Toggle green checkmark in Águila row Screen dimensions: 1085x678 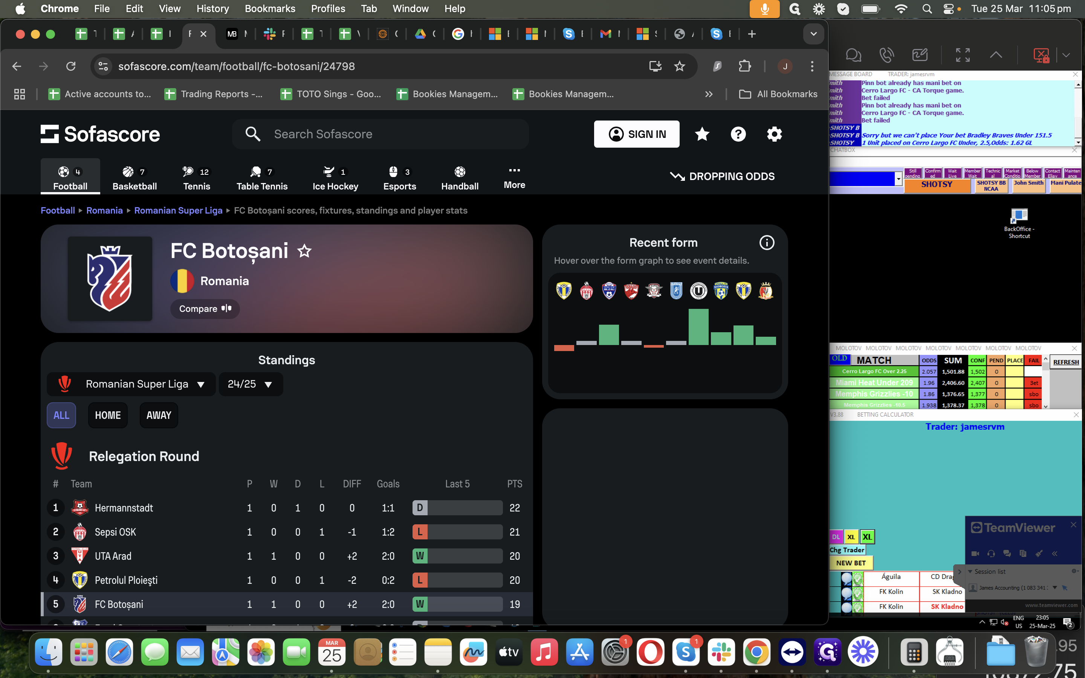tap(857, 579)
